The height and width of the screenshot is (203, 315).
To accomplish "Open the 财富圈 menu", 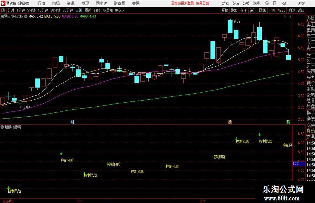I will pos(119,3).
